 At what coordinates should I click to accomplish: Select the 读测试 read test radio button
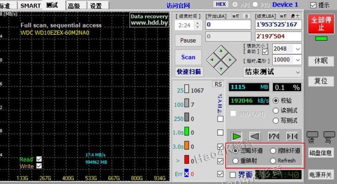(276, 110)
